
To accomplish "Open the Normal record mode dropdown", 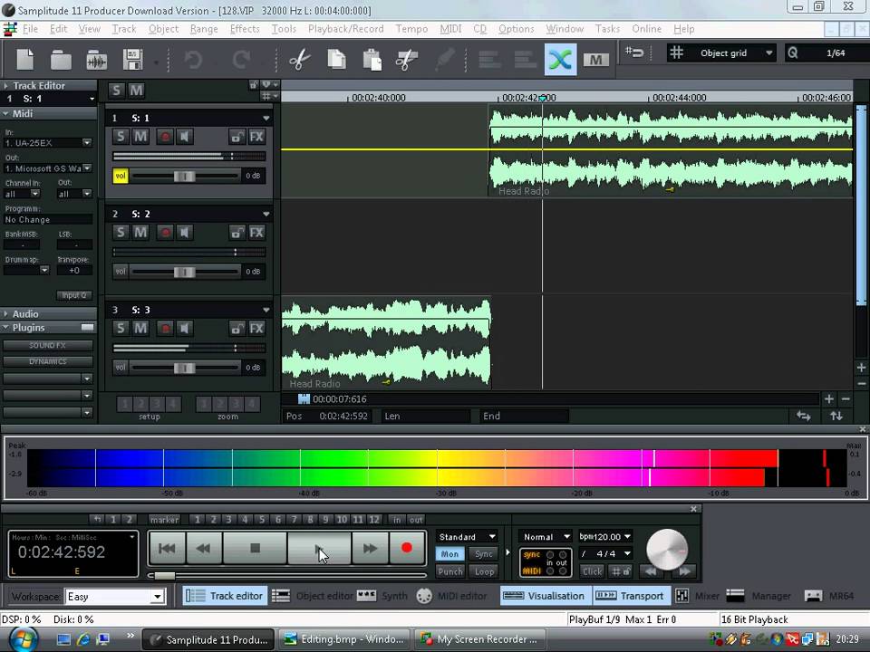I will point(546,537).
